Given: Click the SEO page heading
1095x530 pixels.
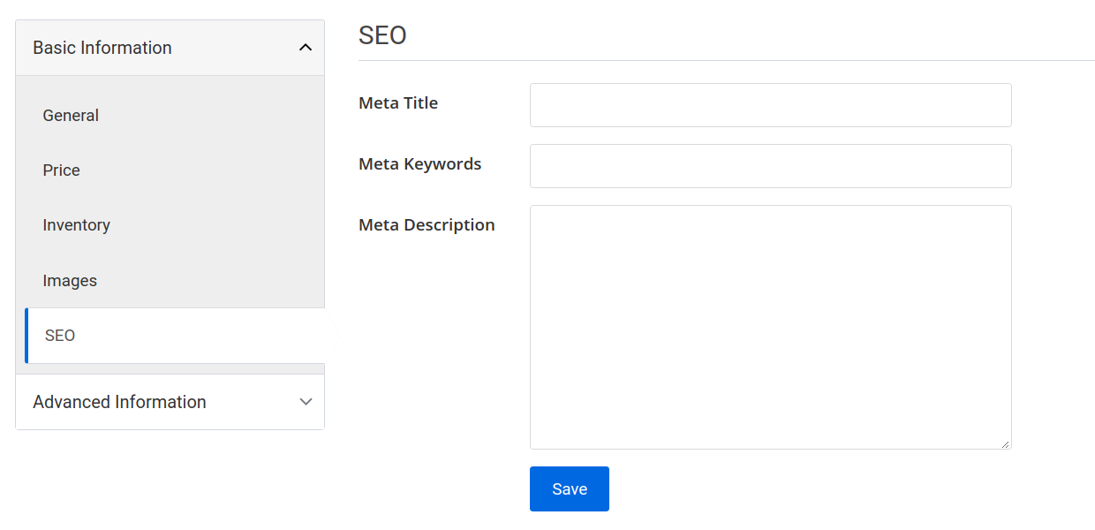Looking at the screenshot, I should coord(382,34).
